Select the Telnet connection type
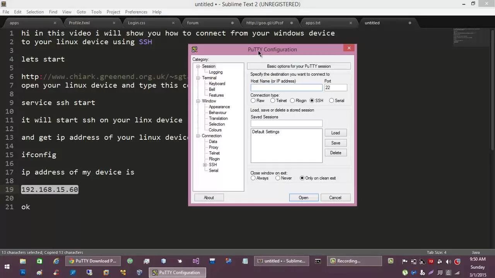 point(273,100)
